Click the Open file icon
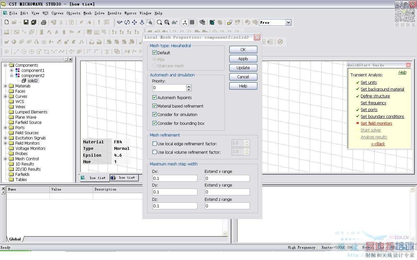 pyautogui.click(x=14, y=22)
